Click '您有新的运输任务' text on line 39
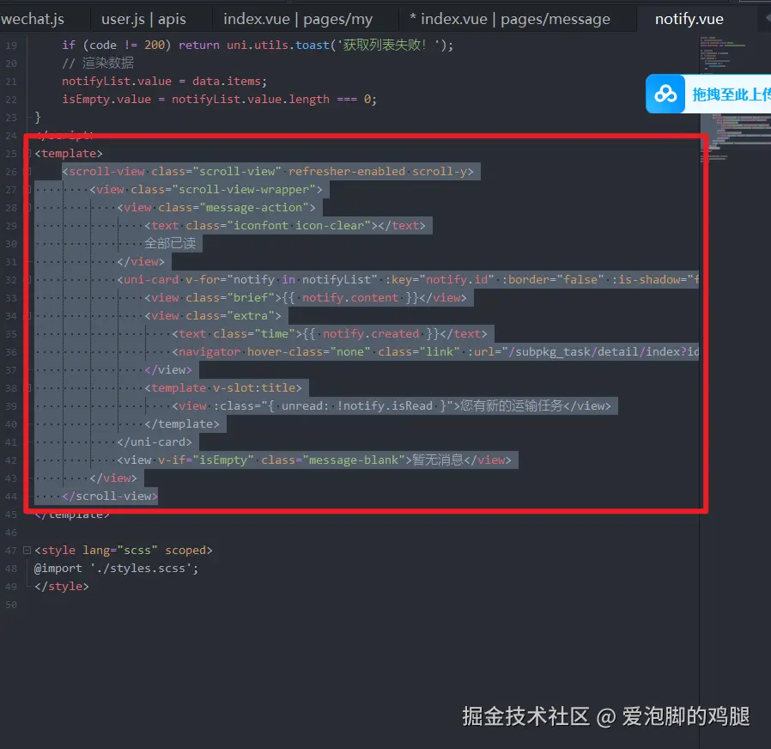 click(512, 405)
